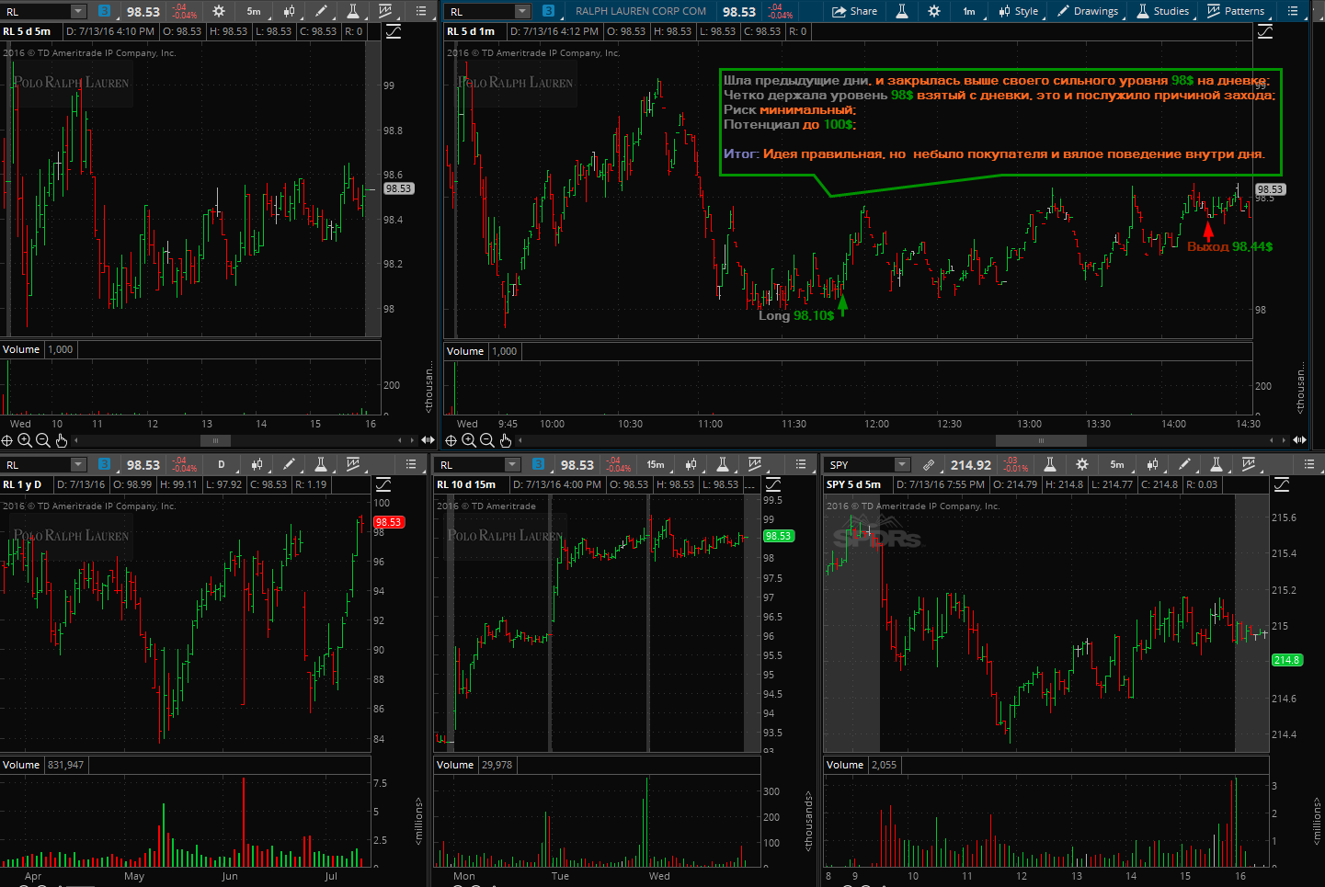The image size is (1325, 887).
Task: Open studies flask in 15m RL chart toolbar
Action: [x=723, y=464]
